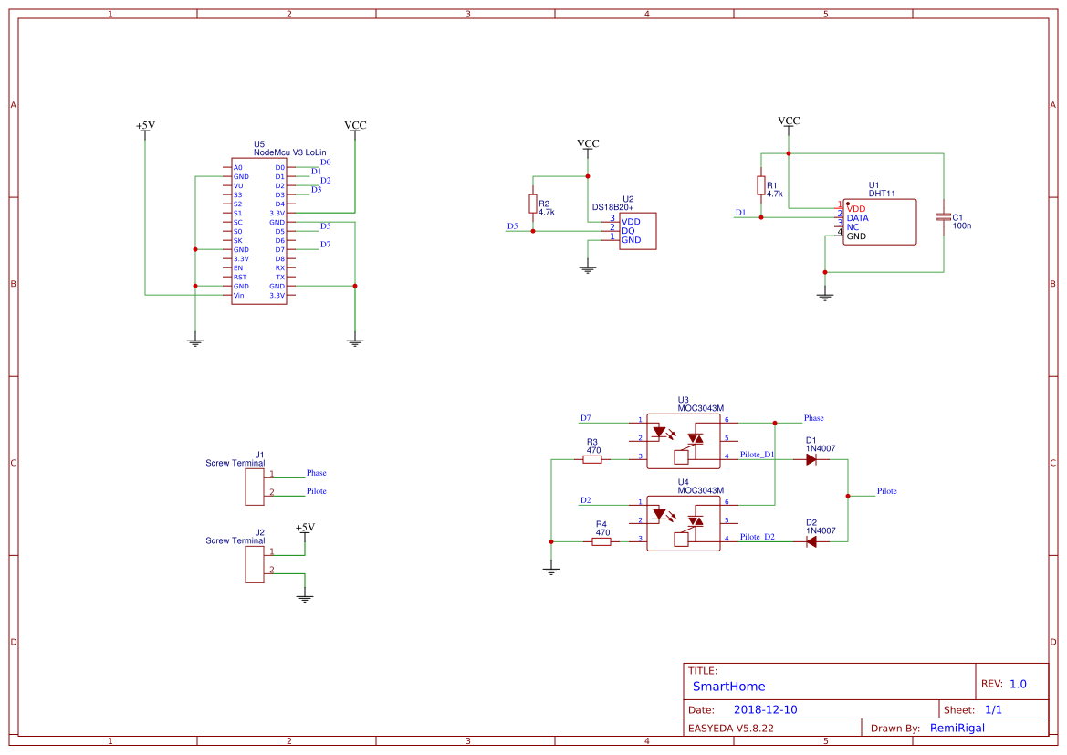Click junction dot joining diodes to Pilote
Image resolution: width=1067 pixels, height=755 pixels.
[x=848, y=496]
